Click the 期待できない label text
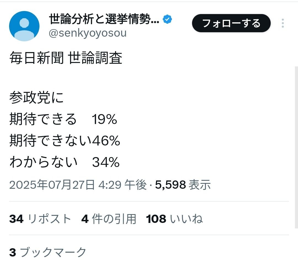Viewport: 298px width, 267px height. [x=50, y=141]
